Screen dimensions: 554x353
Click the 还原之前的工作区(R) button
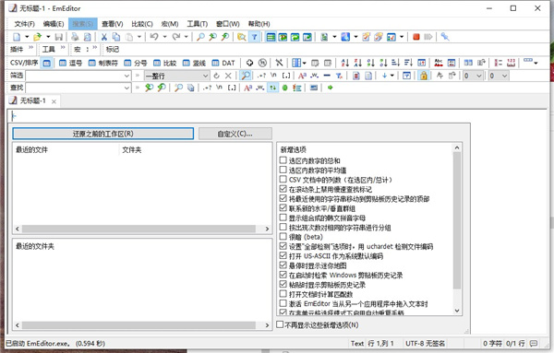(x=102, y=134)
